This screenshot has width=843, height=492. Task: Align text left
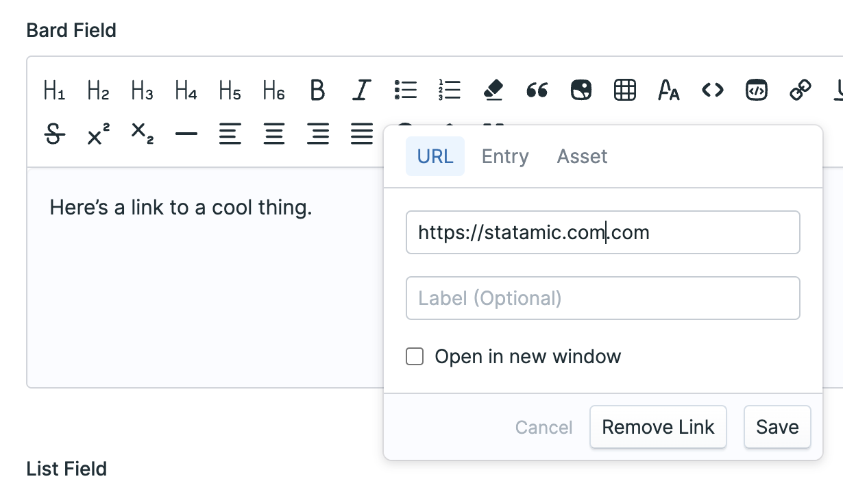point(230,134)
